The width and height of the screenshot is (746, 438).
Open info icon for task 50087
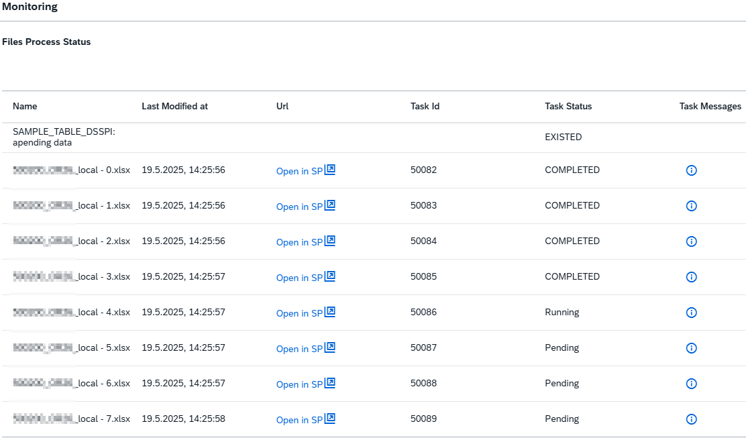(692, 348)
